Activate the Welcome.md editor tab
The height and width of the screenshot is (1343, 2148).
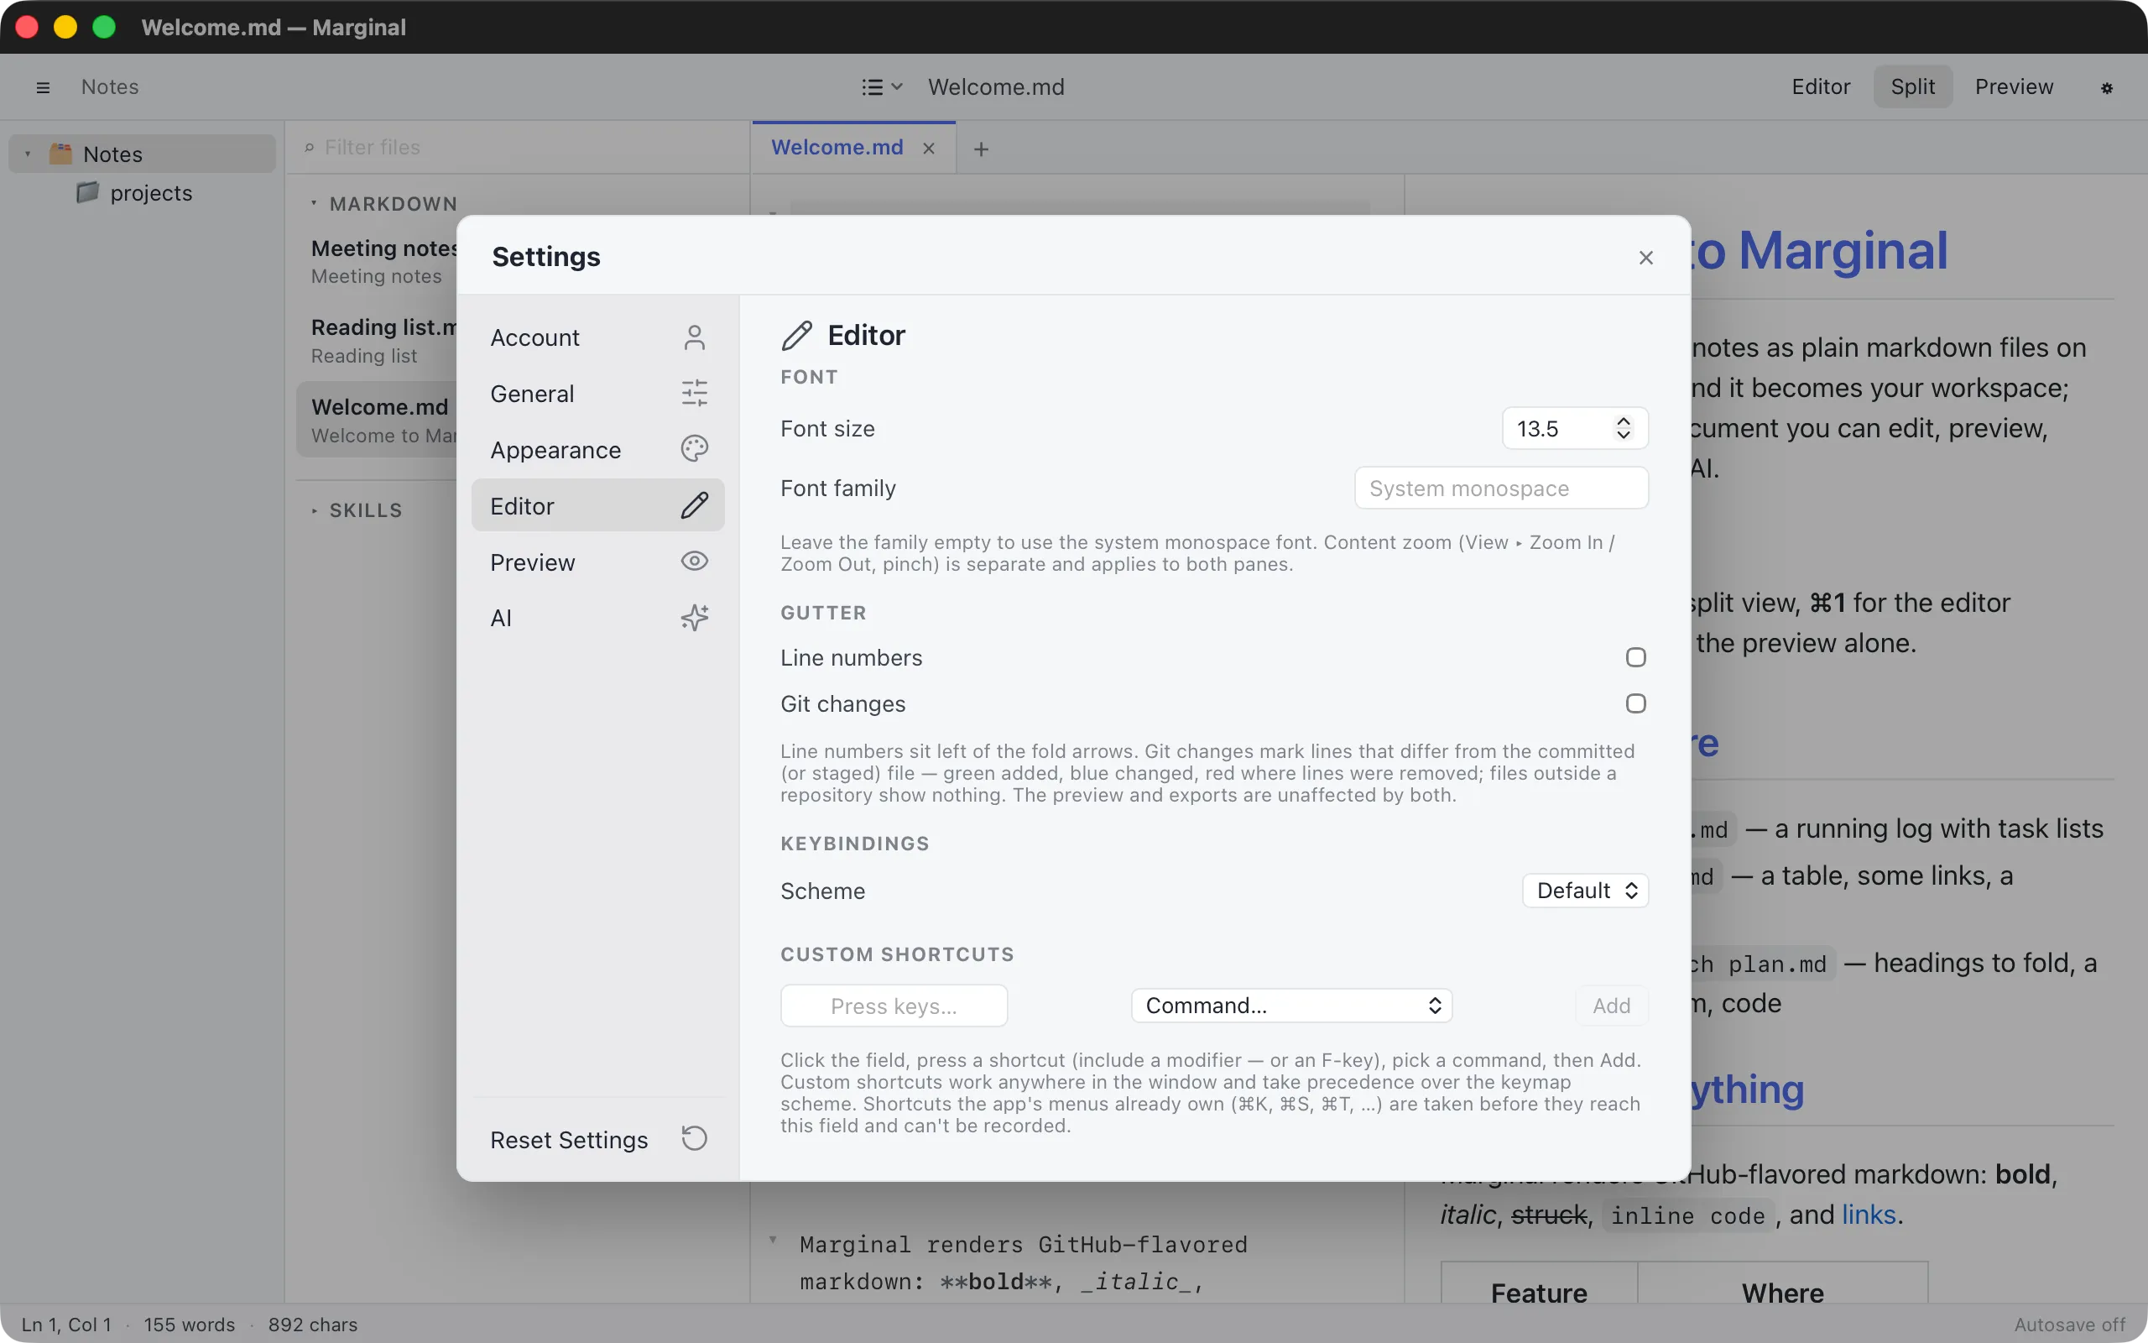(837, 148)
